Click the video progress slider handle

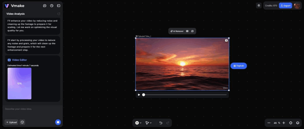[143, 95]
